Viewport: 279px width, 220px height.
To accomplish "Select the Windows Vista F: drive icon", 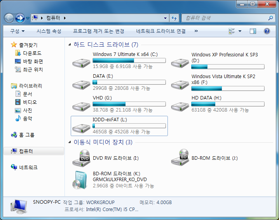I will tap(180, 85).
